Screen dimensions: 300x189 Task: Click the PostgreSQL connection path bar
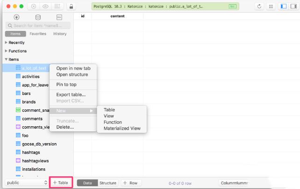pyautogui.click(x=165, y=7)
